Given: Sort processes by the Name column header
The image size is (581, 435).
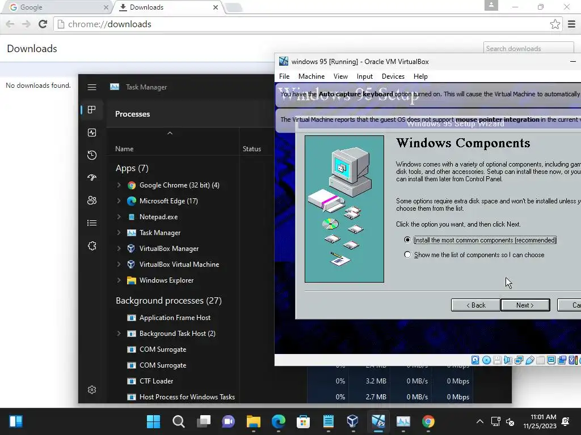Looking at the screenshot, I should 124,149.
